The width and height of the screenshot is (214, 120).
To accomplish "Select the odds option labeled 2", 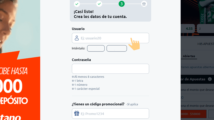I will [x=205, y=29].
